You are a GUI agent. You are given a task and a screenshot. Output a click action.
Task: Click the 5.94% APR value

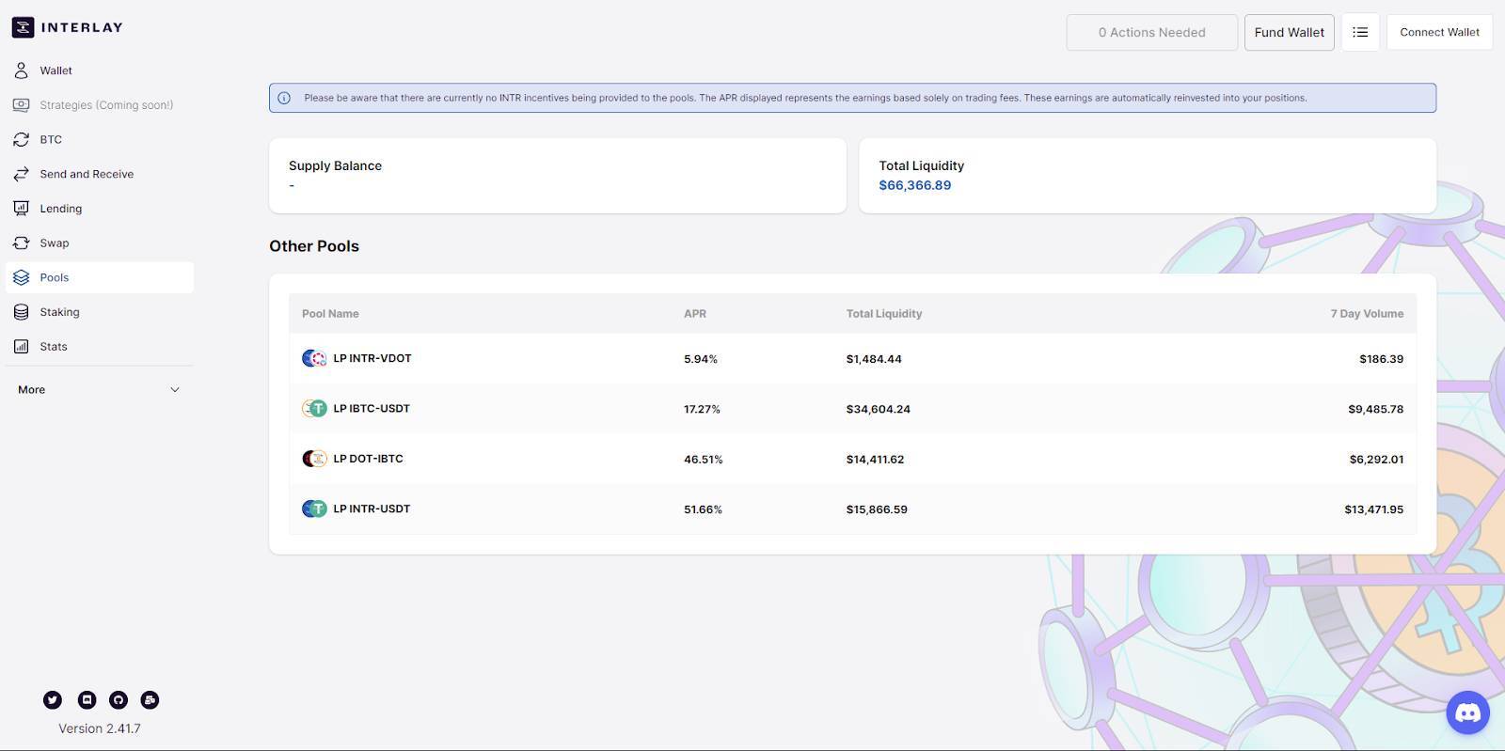pos(701,359)
